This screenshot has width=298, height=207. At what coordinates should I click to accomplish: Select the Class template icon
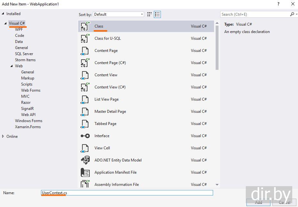85,26
